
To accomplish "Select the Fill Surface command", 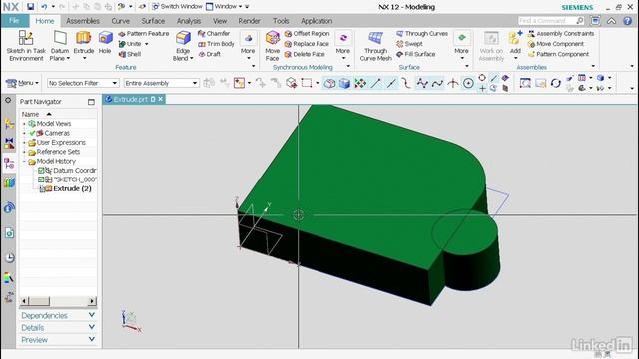I will (416, 54).
